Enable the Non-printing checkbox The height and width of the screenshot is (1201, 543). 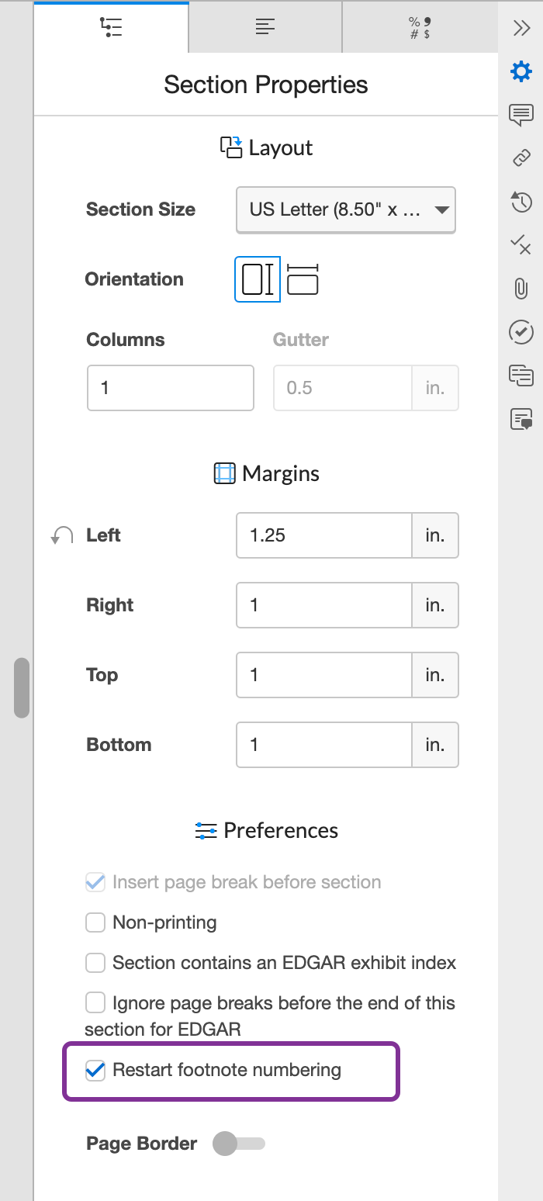(95, 922)
